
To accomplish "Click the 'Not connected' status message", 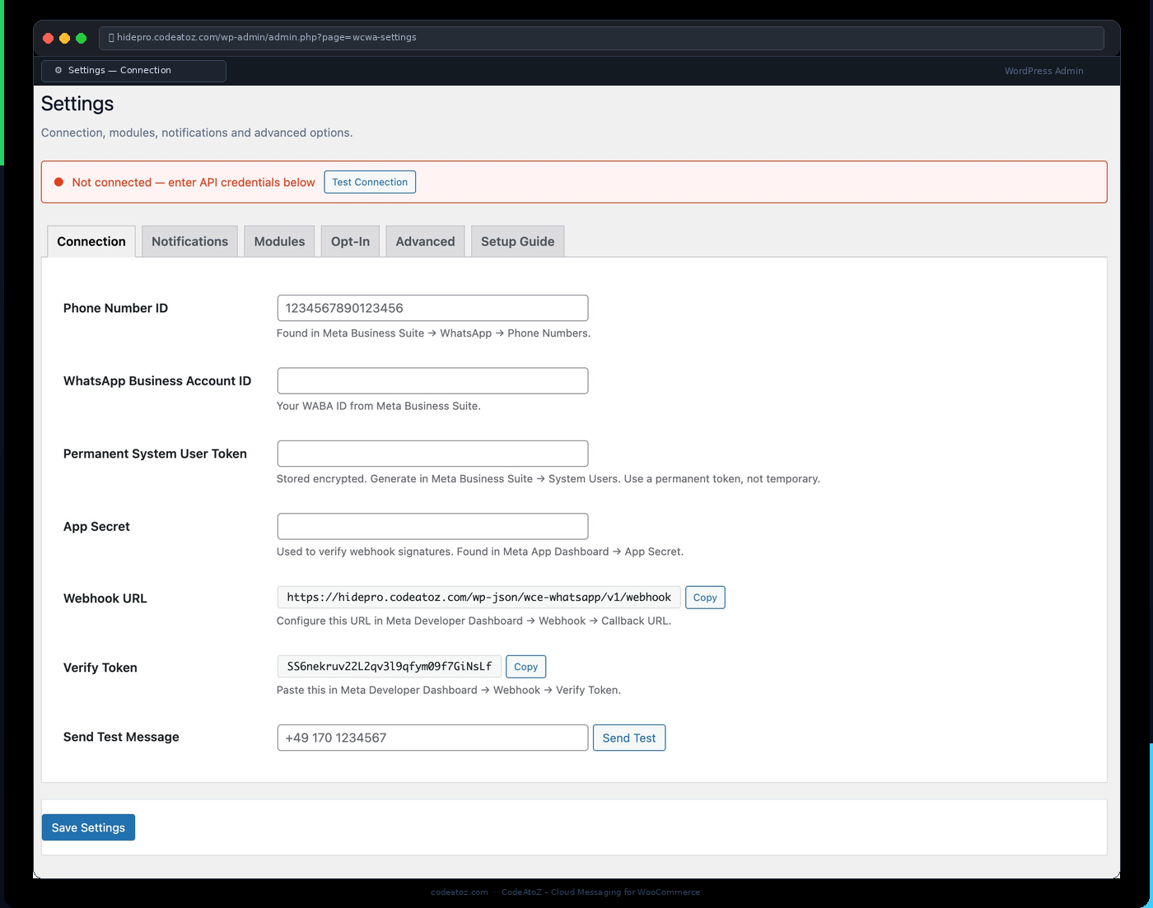I will [194, 183].
